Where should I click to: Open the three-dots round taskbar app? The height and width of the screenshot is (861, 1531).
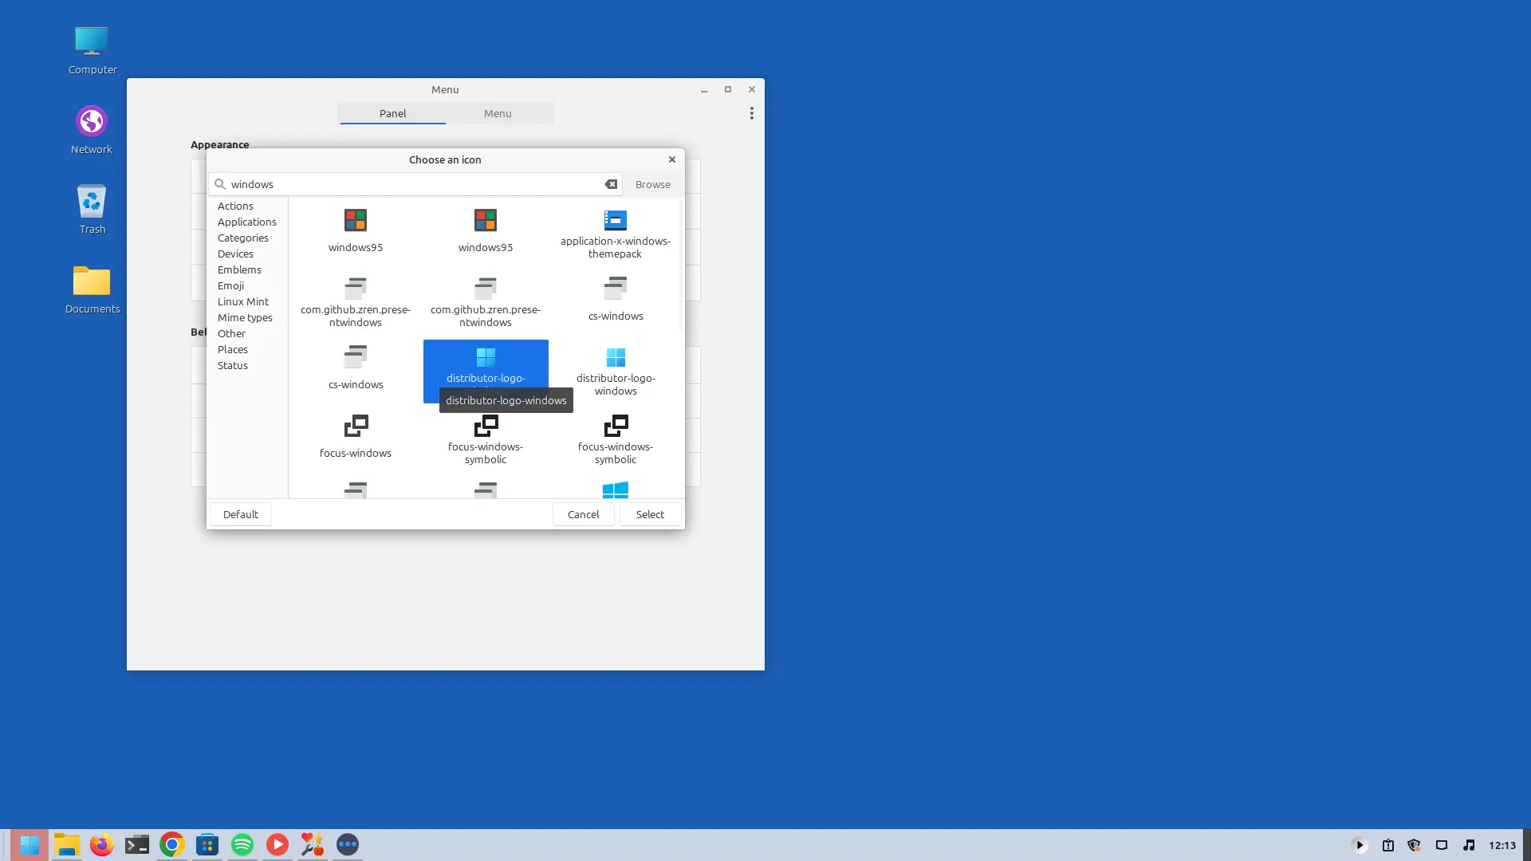pyautogui.click(x=348, y=845)
